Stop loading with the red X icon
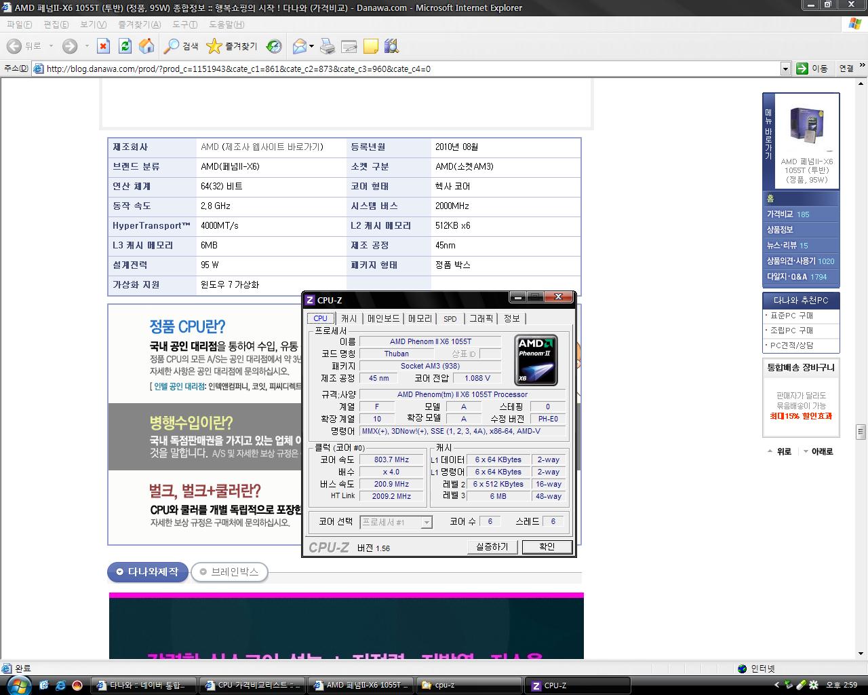Screen dimensions: 868x695 pyautogui.click(x=103, y=46)
